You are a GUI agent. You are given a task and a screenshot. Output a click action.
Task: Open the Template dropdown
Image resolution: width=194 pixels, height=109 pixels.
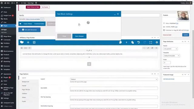[172, 56]
